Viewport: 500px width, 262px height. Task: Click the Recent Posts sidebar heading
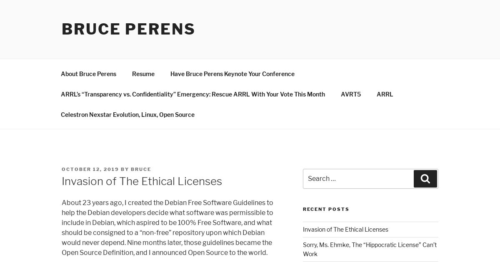pyautogui.click(x=326, y=209)
